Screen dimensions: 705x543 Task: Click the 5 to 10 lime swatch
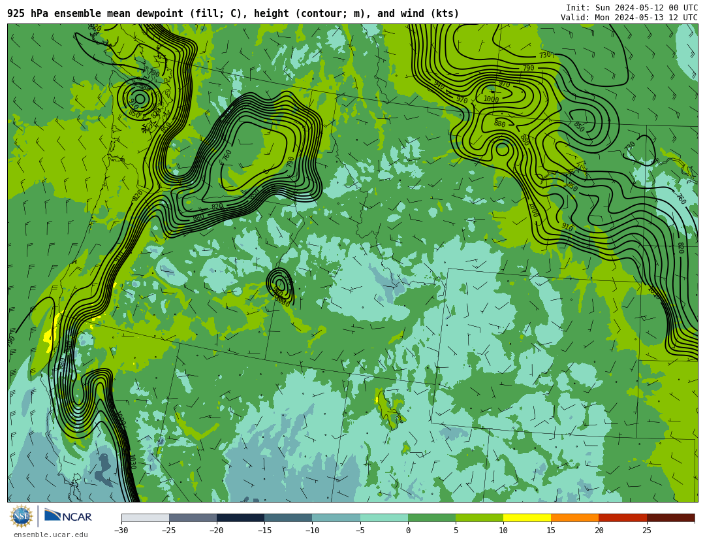479,518
